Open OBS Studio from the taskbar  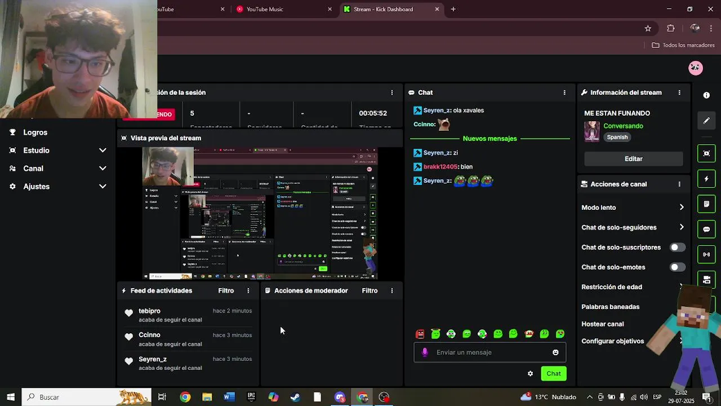coord(384,397)
